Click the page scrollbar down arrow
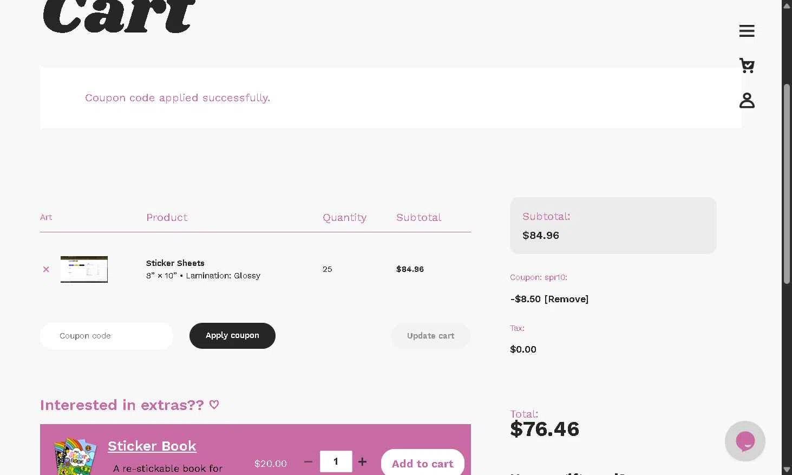 click(x=787, y=470)
